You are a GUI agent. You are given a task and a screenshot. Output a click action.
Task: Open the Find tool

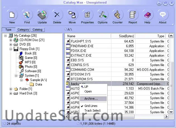pyautogui.click(x=27, y=15)
